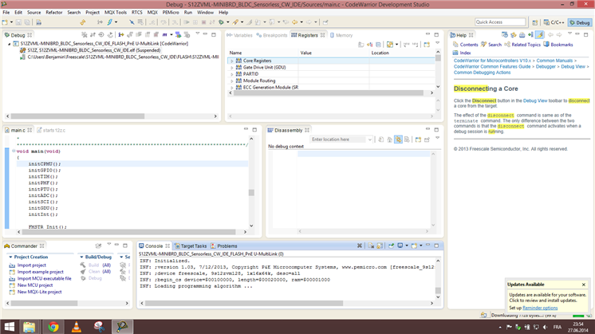Collapse the S12ZVML-MINIBRD launch tree node

pos(10,44)
